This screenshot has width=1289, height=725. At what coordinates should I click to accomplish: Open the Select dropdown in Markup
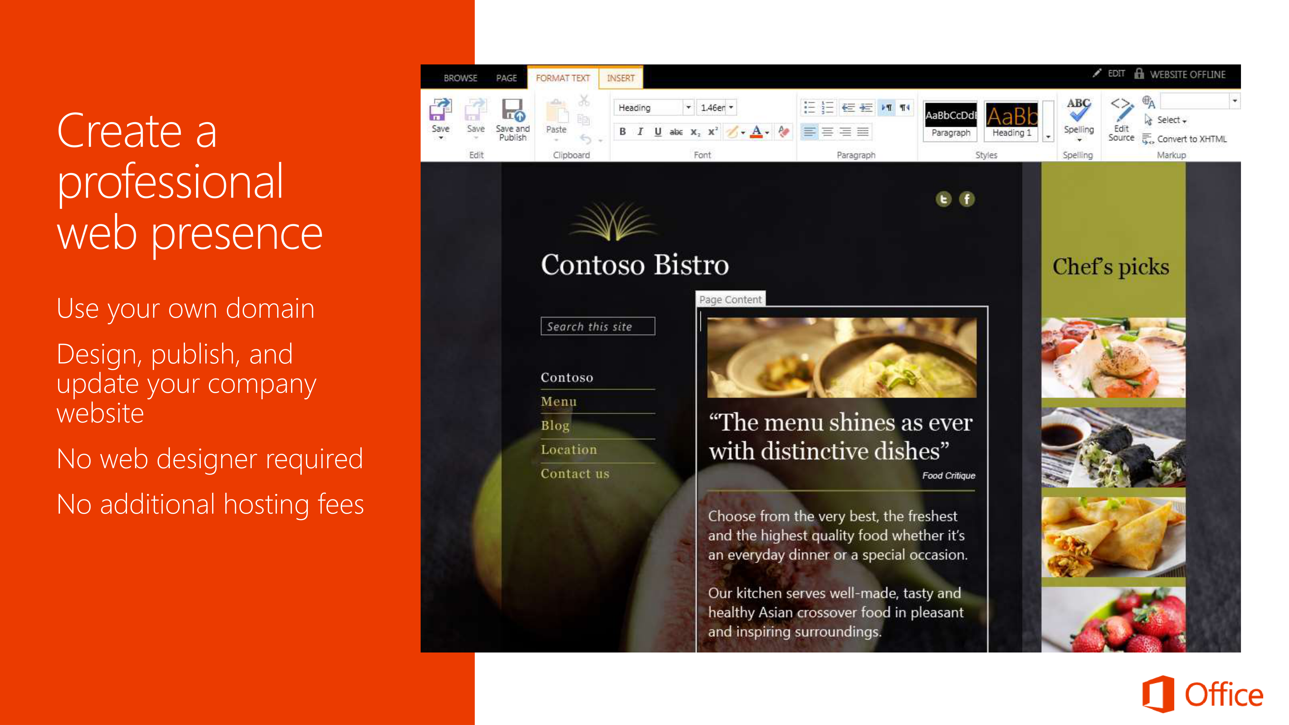tap(1171, 120)
